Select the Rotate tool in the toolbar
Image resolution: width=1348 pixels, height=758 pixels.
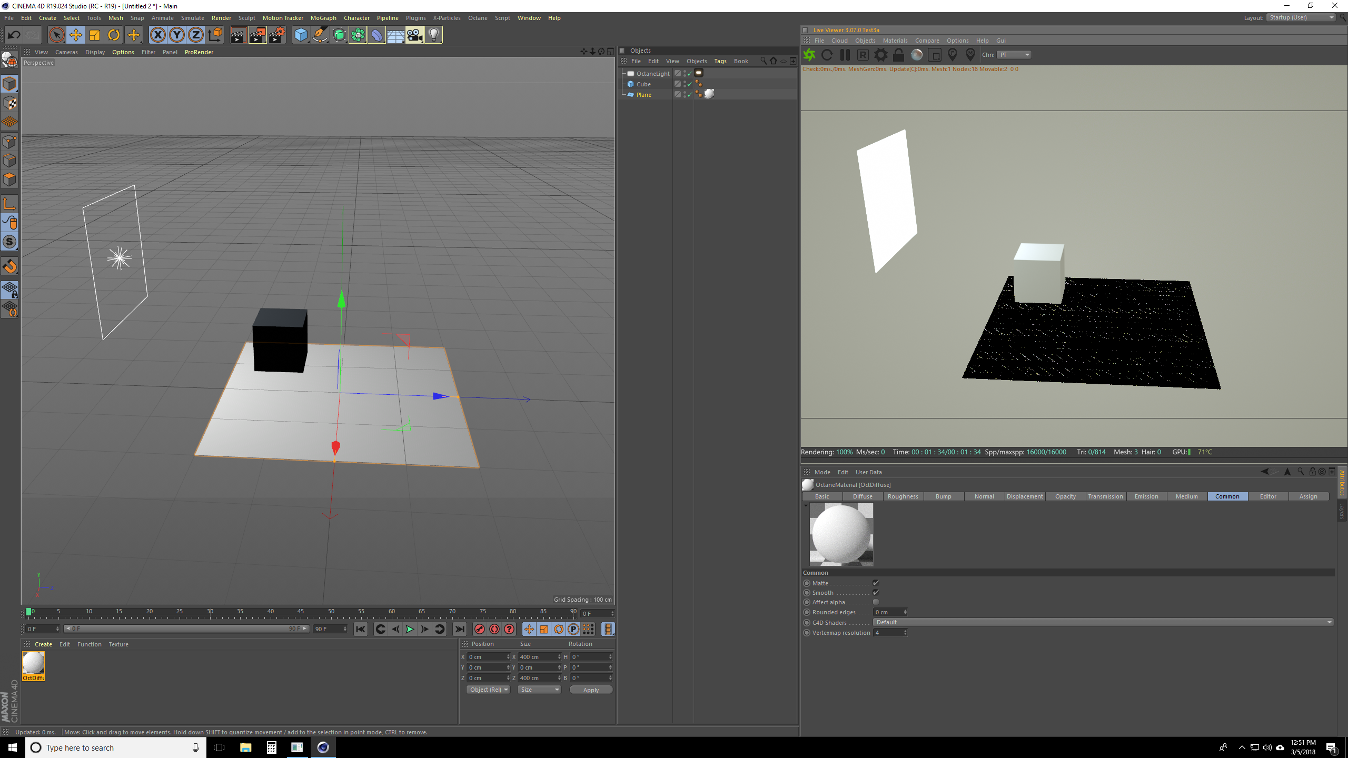(114, 35)
